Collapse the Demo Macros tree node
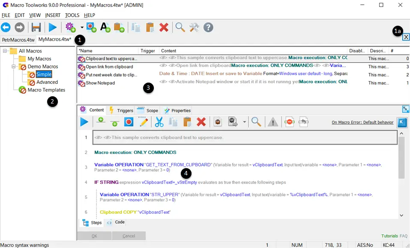 [x=13, y=67]
